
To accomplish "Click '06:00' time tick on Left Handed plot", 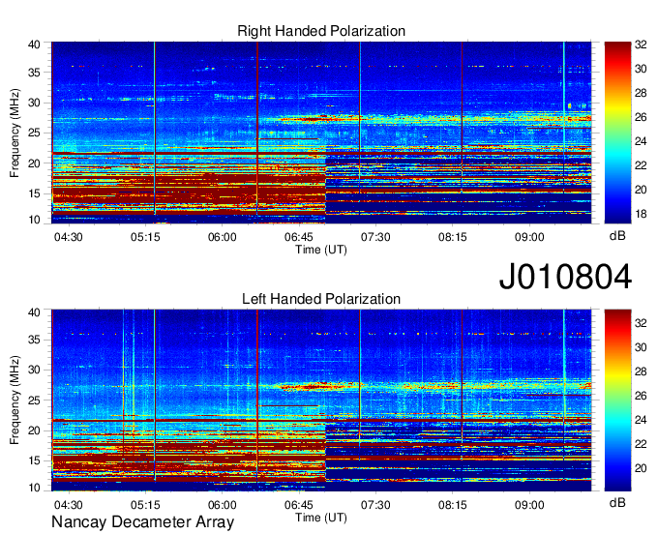I will 222,505.
